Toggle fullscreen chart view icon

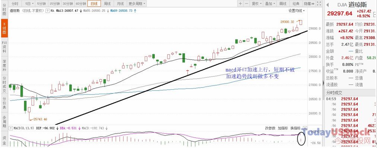coord(319,4)
